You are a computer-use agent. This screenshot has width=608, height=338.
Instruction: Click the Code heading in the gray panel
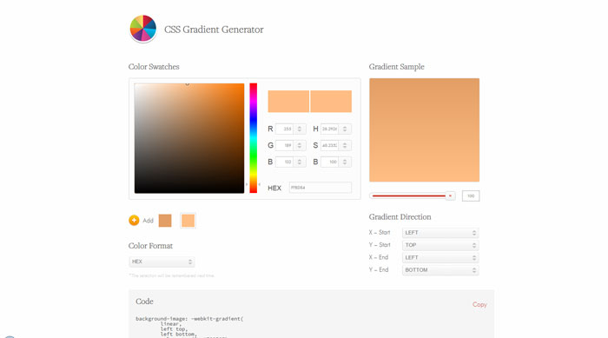pos(144,302)
